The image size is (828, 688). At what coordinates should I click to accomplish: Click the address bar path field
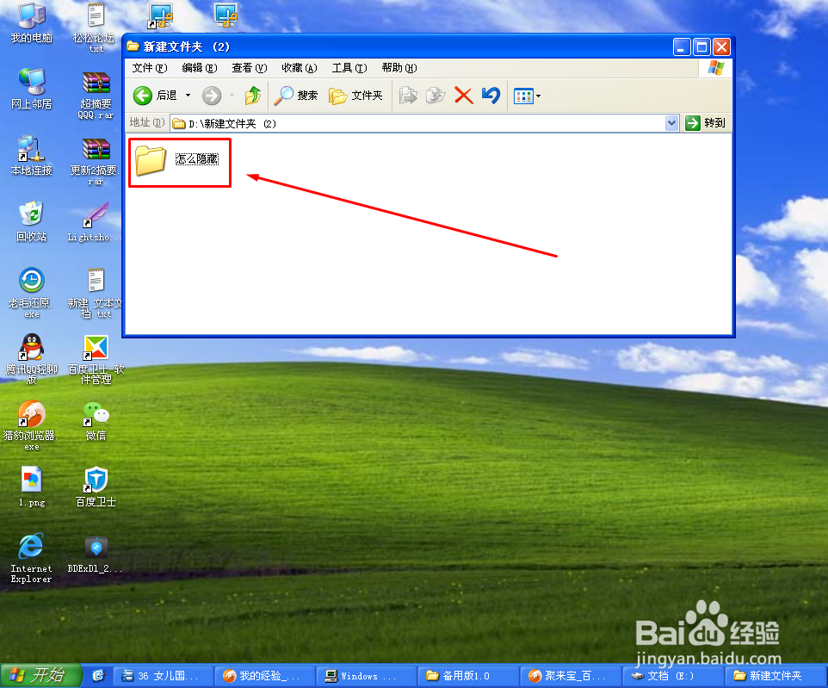tap(417, 124)
